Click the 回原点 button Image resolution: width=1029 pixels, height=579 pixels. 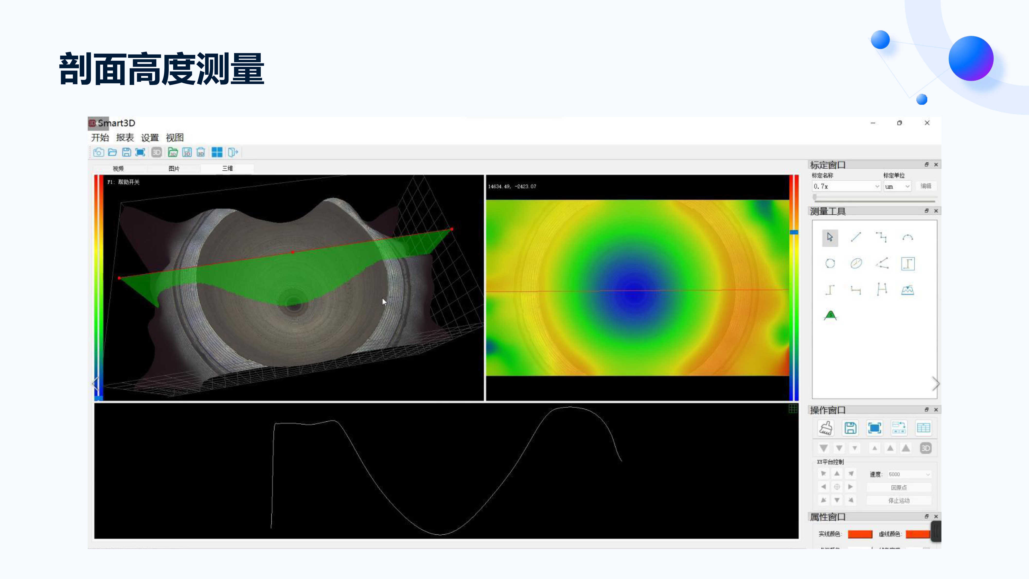point(899,487)
